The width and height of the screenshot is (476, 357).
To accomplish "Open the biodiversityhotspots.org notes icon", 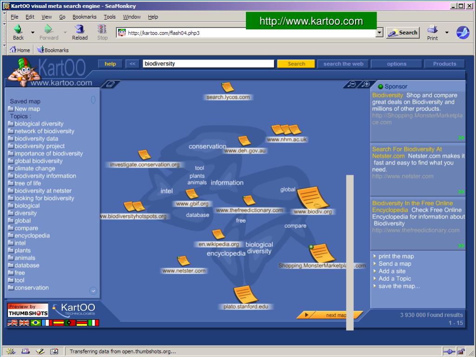I will point(134,206).
